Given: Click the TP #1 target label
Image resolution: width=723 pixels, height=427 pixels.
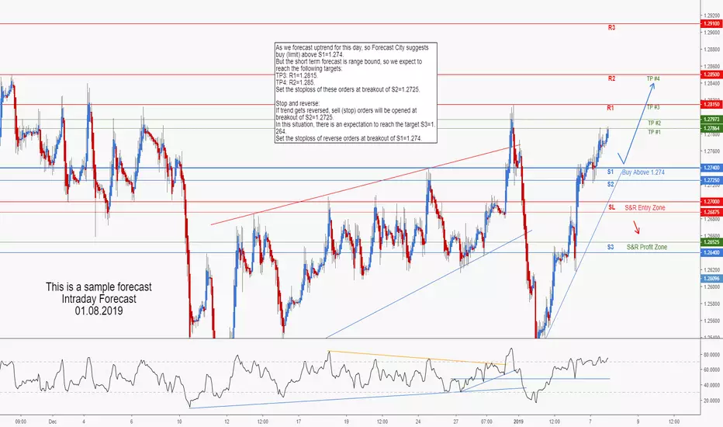Looking at the screenshot, I should (x=654, y=132).
